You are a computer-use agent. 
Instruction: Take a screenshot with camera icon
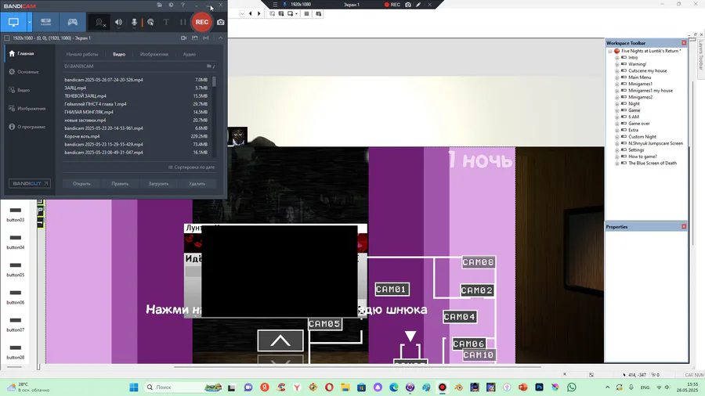tap(221, 22)
